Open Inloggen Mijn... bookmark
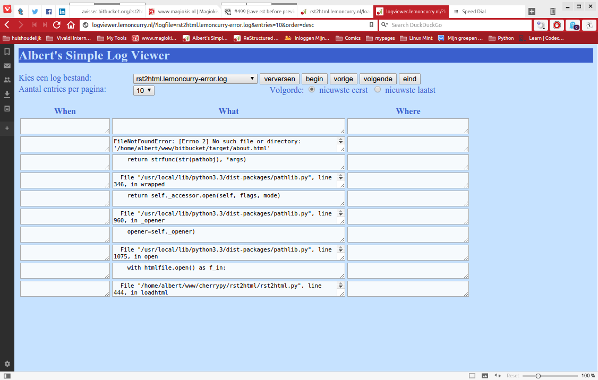The height and width of the screenshot is (380, 598). pyautogui.click(x=307, y=38)
